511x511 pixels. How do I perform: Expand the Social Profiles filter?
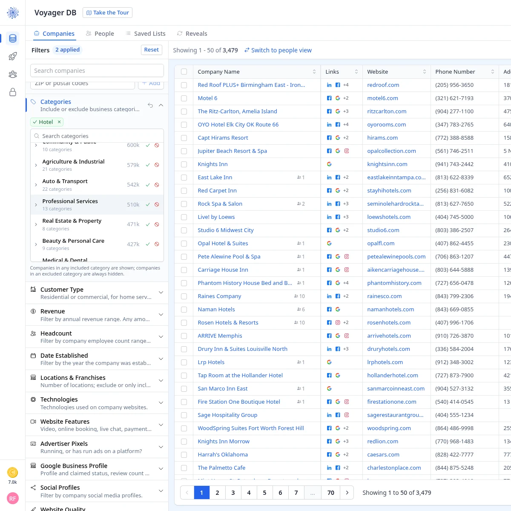pyautogui.click(x=161, y=491)
